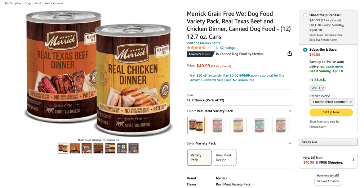Open the star rating popover arrow
364x188 pixels.
209,48
